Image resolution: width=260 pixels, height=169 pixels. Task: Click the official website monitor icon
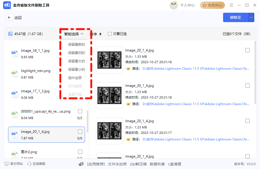click(7, 164)
